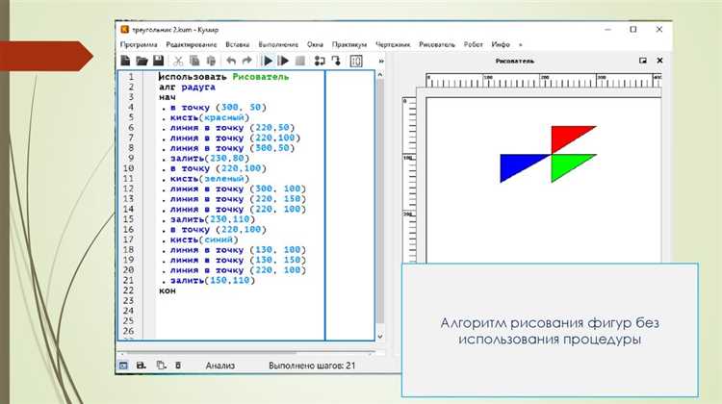This screenshot has height=404, width=722.
Task: Redo the edit with the redo arrow
Action: pos(247,61)
